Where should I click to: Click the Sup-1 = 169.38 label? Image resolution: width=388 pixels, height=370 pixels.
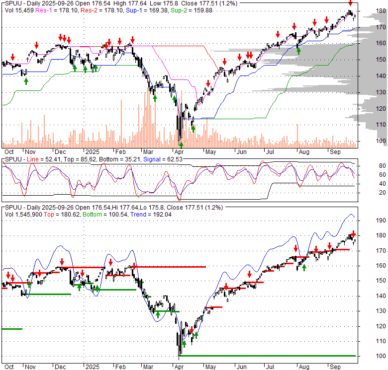[147, 10]
